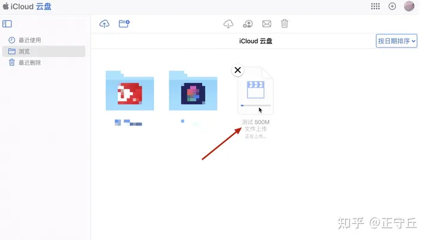Click the centered iCloud 云盘 location title

(256, 41)
